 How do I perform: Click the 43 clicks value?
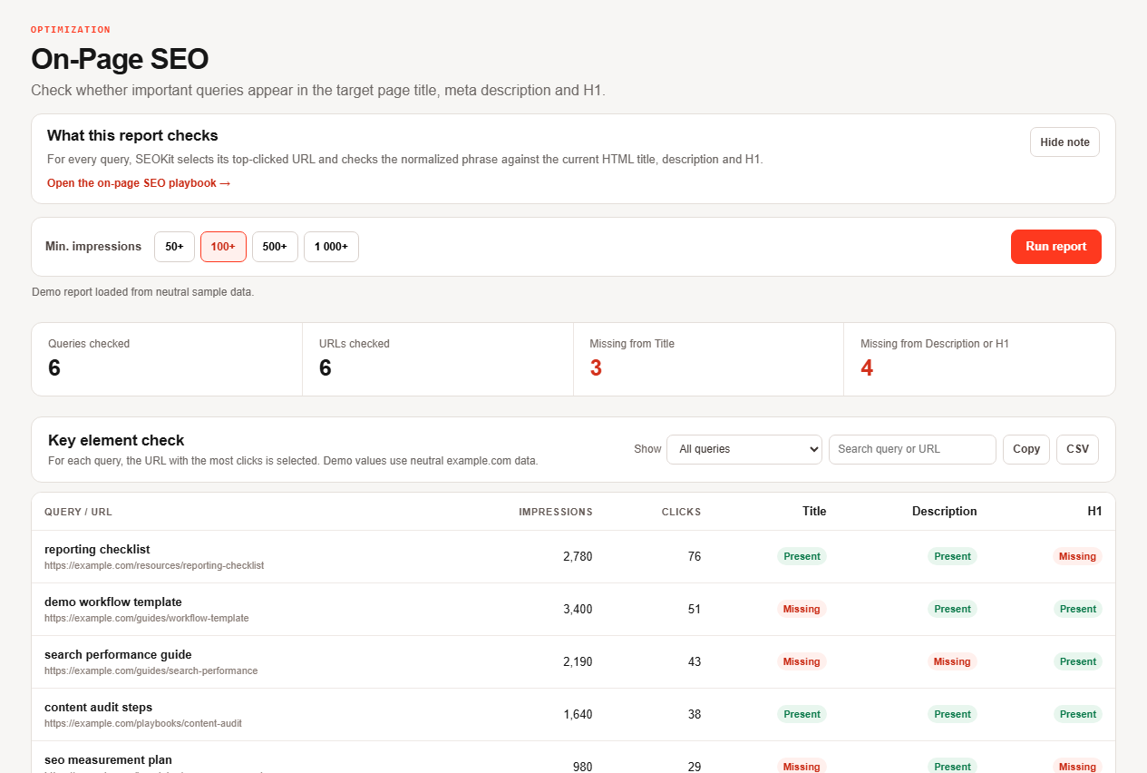coord(695,661)
